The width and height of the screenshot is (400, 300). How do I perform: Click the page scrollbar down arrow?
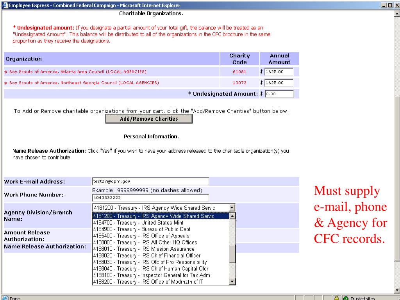(397, 290)
